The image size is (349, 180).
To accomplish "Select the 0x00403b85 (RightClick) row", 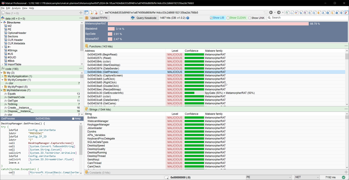I will [x=215, y=82].
